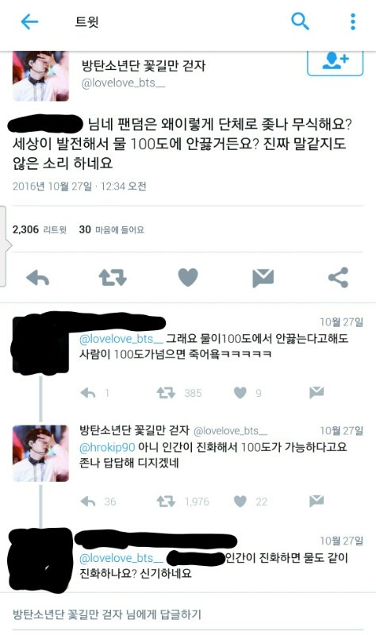Reply to the main tweet
Image resolution: width=376 pixels, height=635 pixels.
37,278
